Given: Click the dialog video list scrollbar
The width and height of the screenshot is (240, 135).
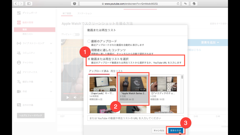Looking at the screenshot, I should (182, 77).
